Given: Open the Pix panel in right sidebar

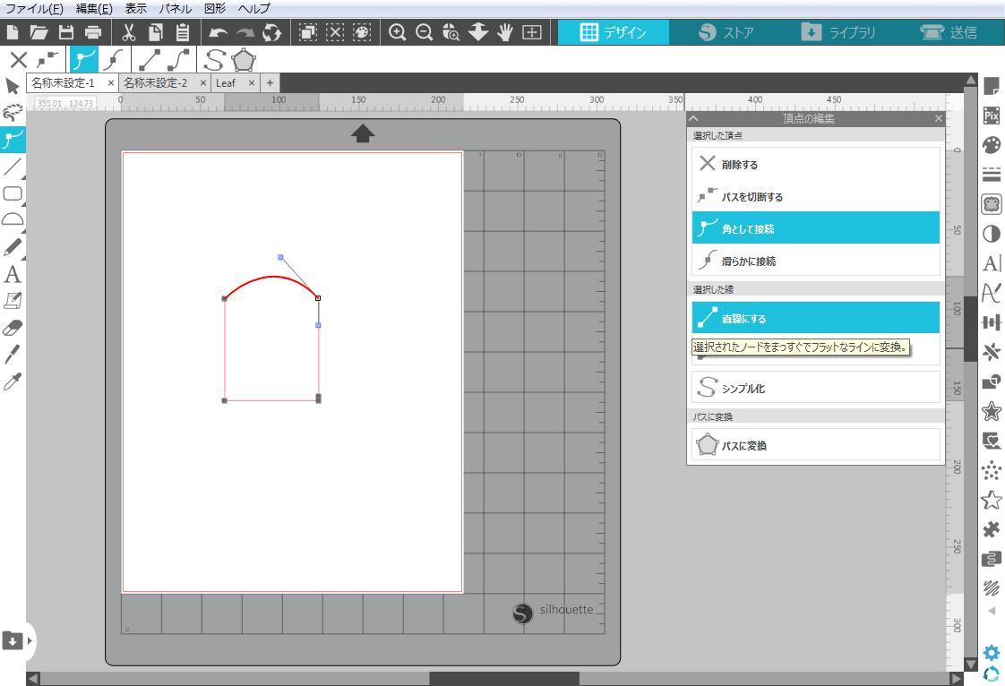Looking at the screenshot, I should 991,116.
